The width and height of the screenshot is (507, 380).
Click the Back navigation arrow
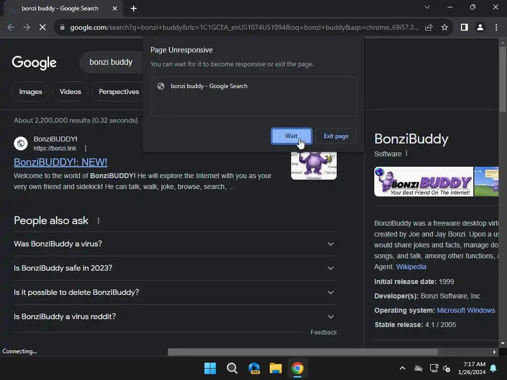pyautogui.click(x=11, y=28)
